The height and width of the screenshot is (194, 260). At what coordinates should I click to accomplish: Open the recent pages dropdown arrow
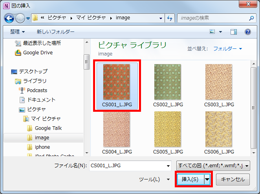[28, 18]
